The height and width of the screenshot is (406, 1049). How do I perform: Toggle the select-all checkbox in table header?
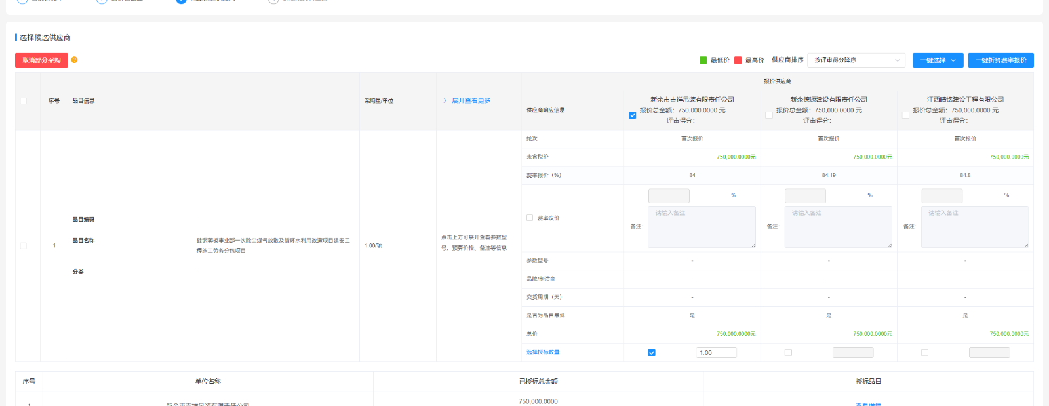(x=24, y=101)
